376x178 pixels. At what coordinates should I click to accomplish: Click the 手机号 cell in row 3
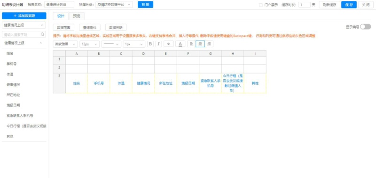coord(99,83)
